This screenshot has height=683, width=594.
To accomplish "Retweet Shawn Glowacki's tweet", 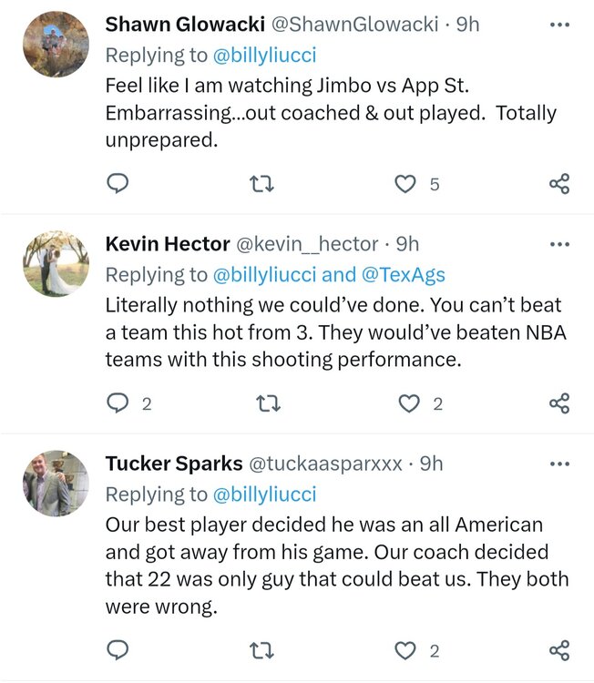I will tap(261, 184).
